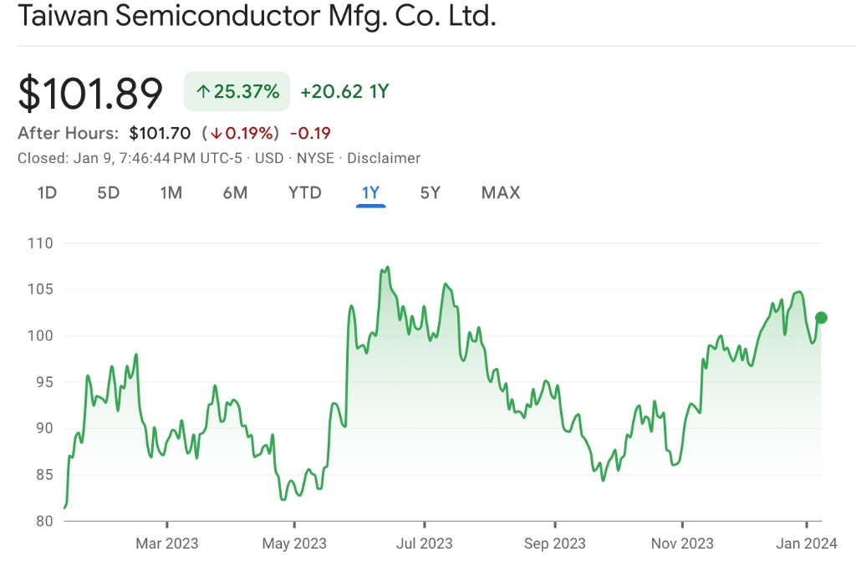Click the Mar 2023 axis label

coord(167,544)
